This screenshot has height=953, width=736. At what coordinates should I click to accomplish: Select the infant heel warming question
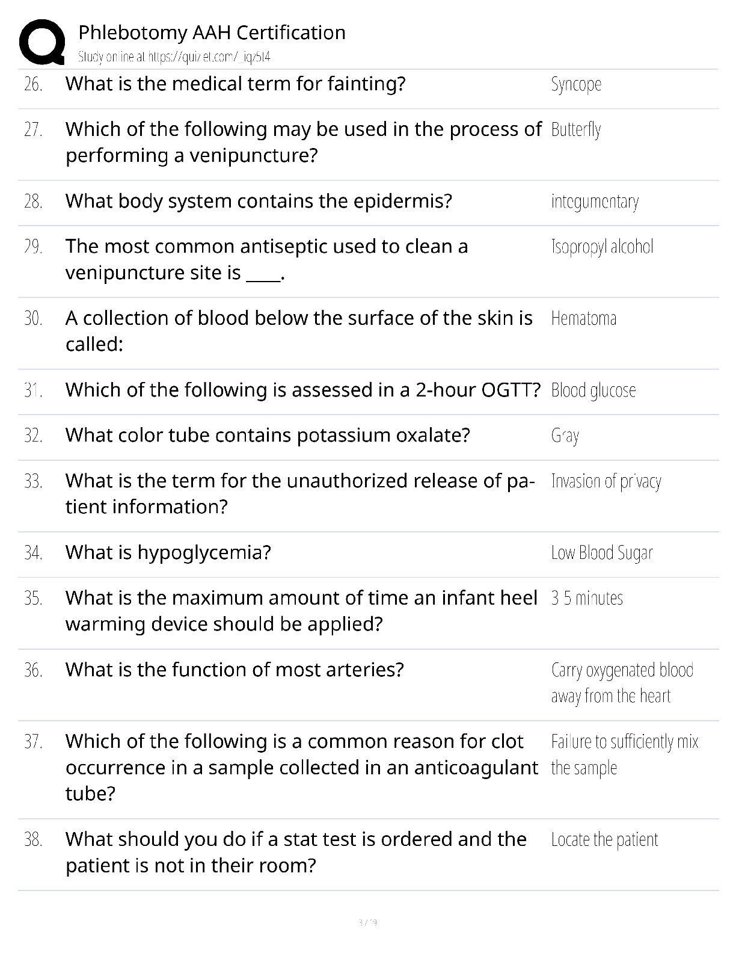[x=301, y=611]
